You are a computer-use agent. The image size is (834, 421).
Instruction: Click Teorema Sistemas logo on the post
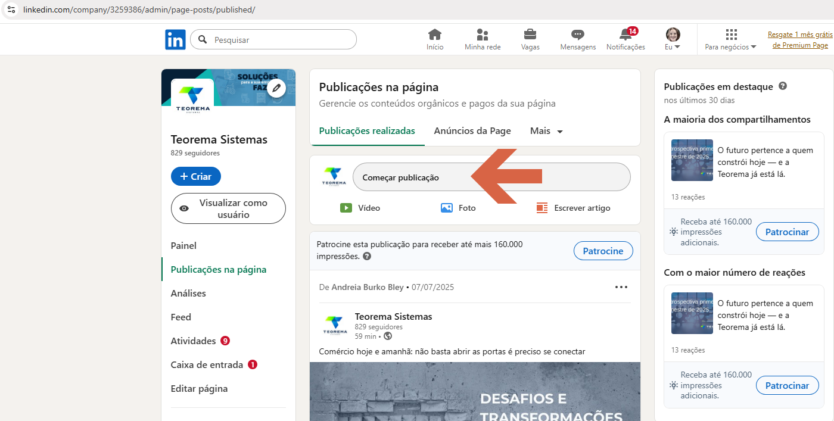334,326
